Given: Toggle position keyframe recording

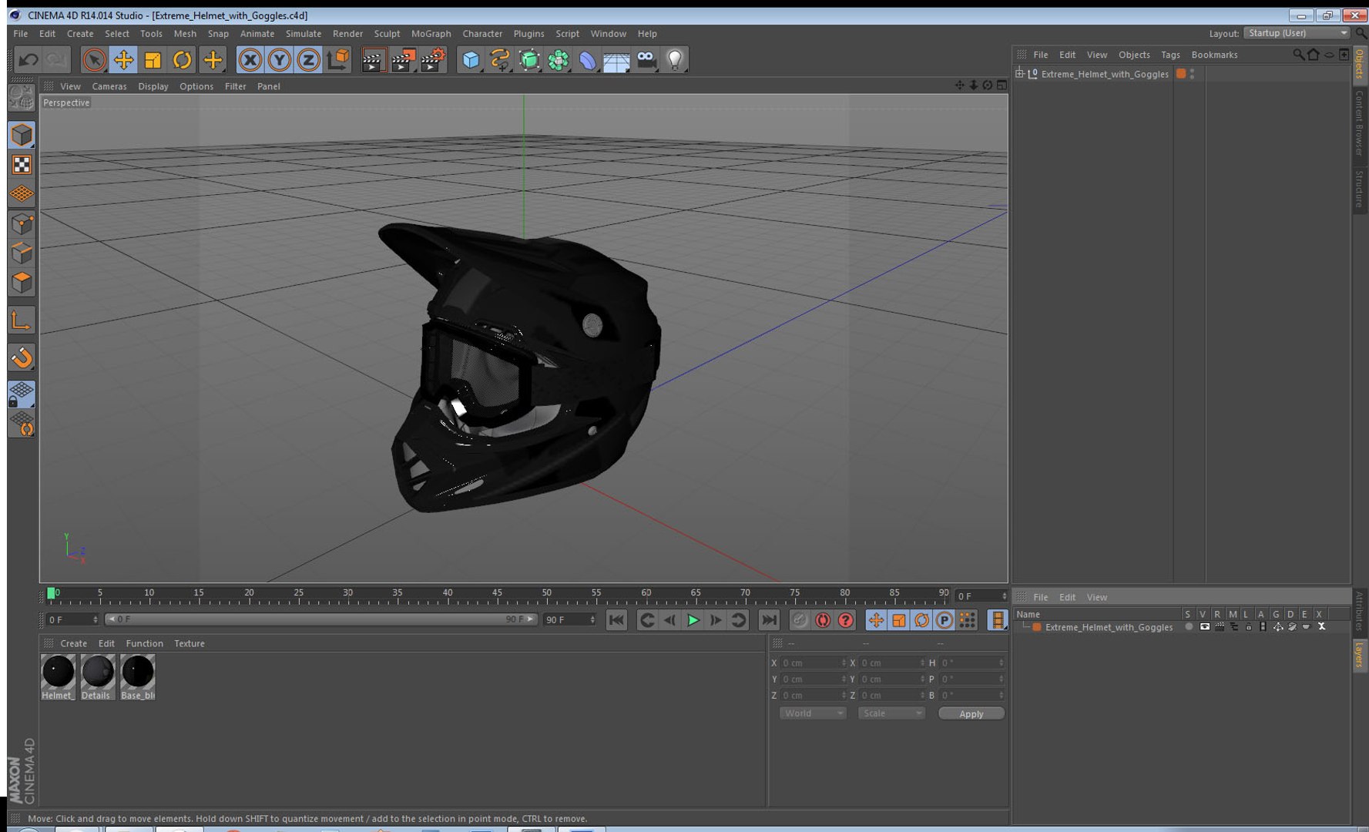Looking at the screenshot, I should click(x=876, y=620).
